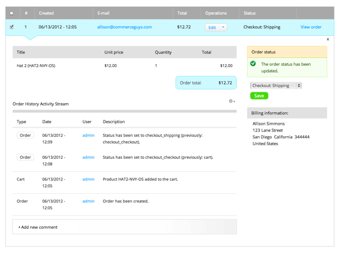Click the Date column header in history
Image resolution: width=340 pixels, height=253 pixels.
point(46,121)
